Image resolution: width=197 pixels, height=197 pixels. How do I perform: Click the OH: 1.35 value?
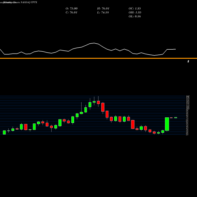click(x=135, y=13)
